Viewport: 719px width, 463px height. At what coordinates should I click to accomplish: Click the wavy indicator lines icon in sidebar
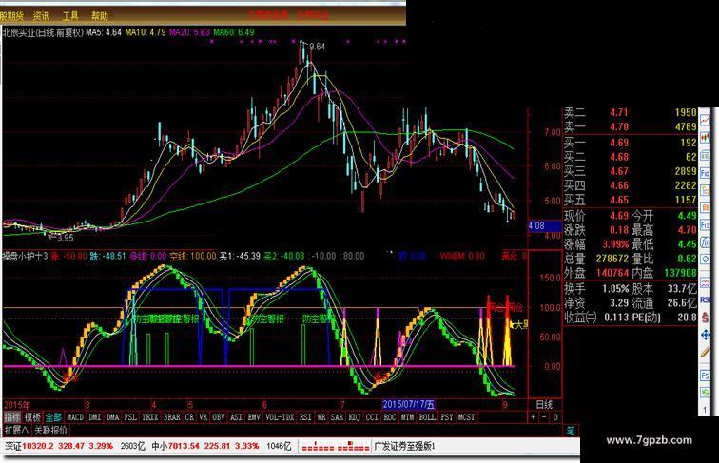[706, 283]
